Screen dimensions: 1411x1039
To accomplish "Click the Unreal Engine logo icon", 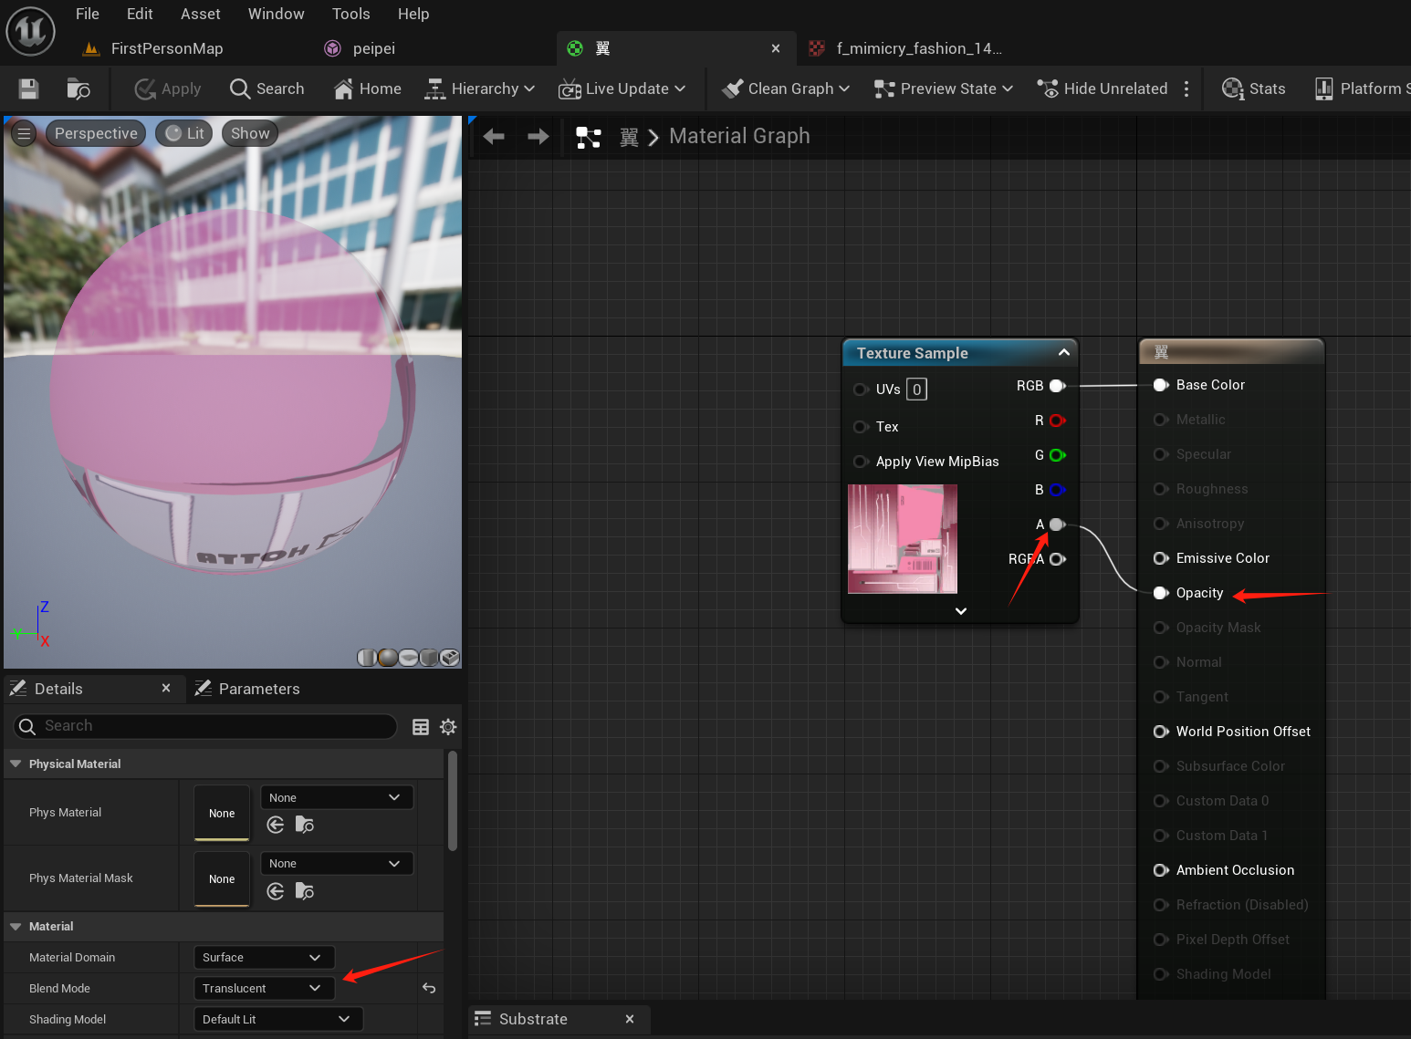I will tap(31, 31).
